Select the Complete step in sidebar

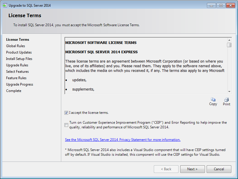(x=14, y=91)
